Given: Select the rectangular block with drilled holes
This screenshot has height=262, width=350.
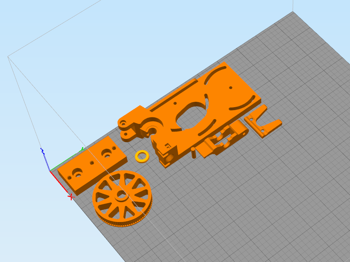Looking at the screenshot, I should coord(92,165).
